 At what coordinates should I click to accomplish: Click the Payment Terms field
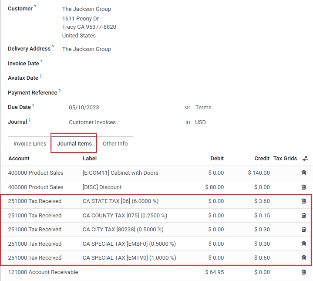(226, 108)
